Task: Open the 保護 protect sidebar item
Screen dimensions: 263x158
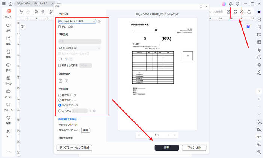Action: coord(8,120)
